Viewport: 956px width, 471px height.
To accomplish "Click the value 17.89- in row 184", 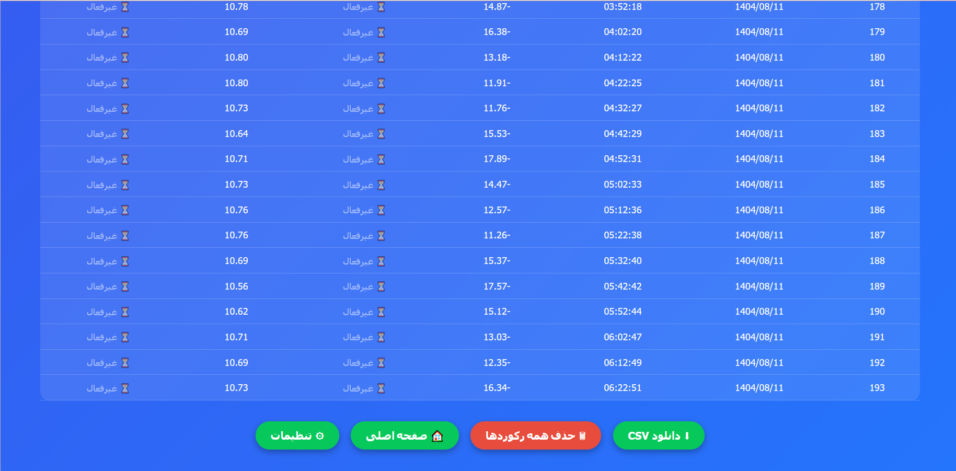I will click(497, 159).
